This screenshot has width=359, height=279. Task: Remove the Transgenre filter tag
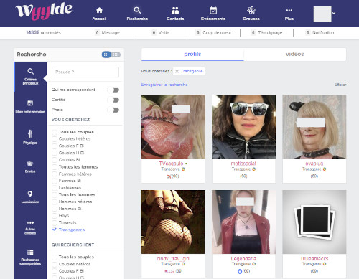(x=177, y=71)
